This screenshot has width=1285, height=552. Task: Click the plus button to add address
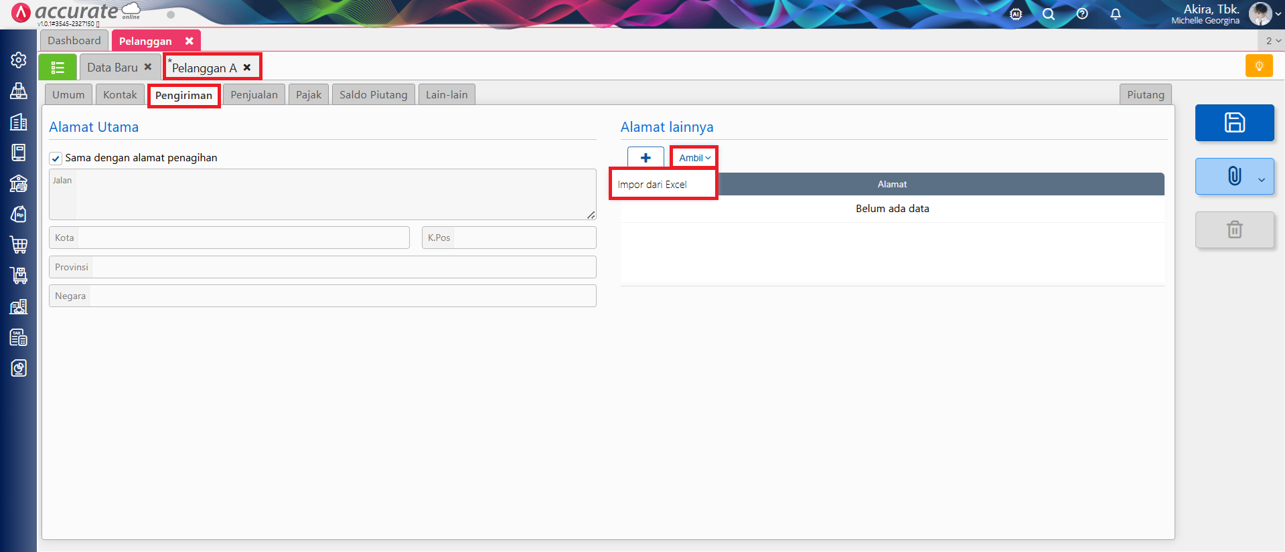[646, 158]
